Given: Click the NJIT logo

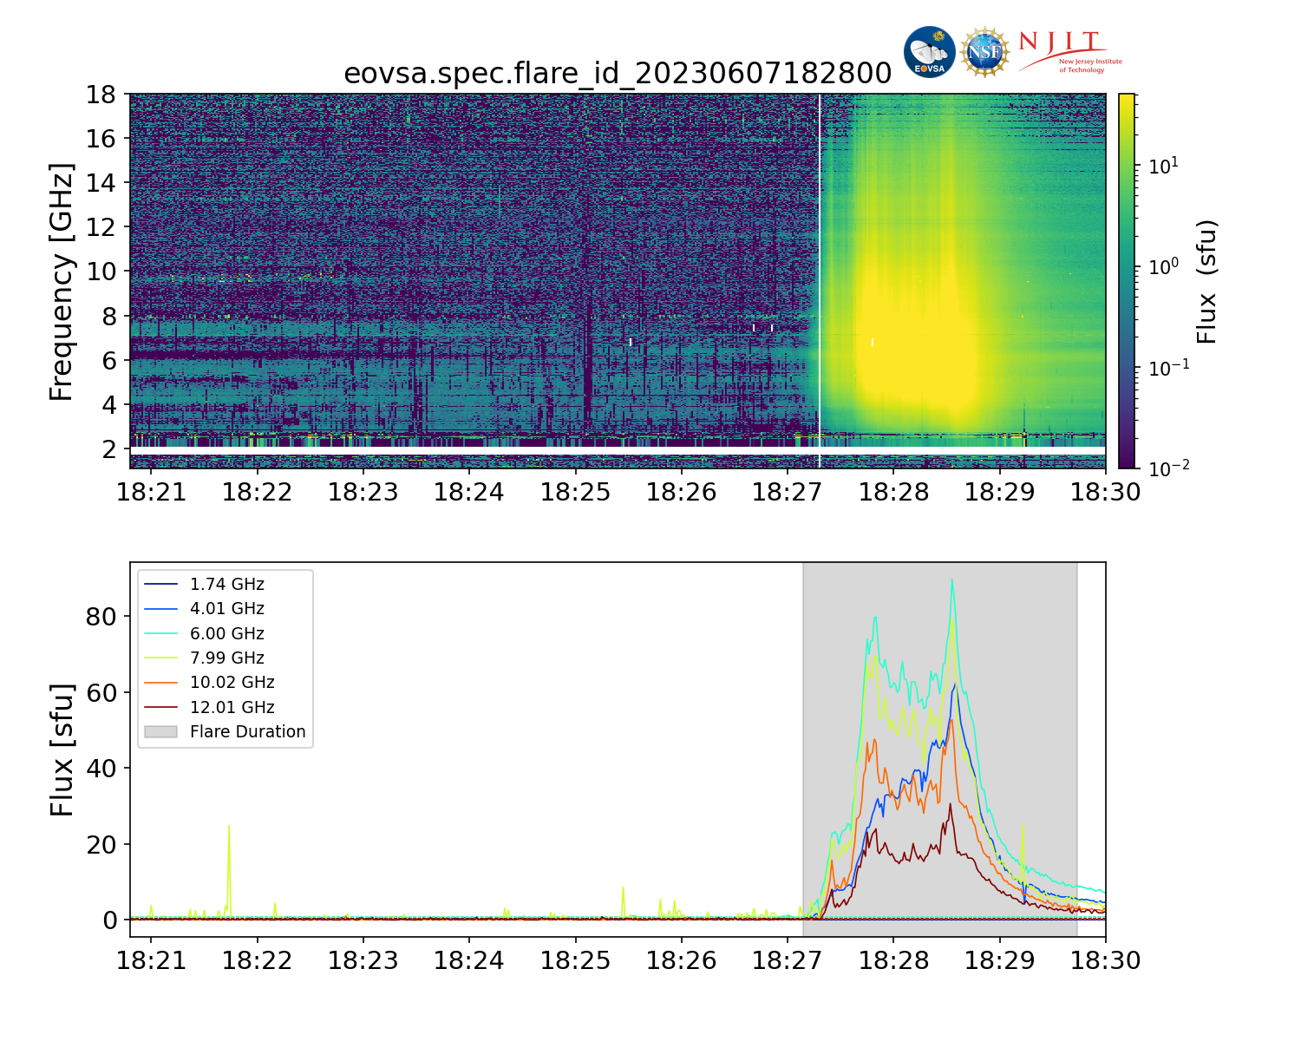Looking at the screenshot, I should pos(1070,52).
